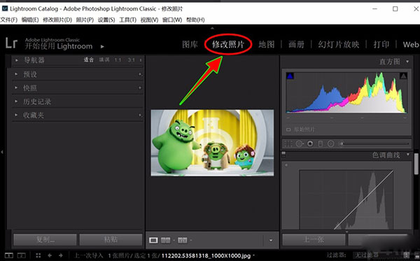Toggle the 原始照片 checkbox under histogram

(x=288, y=129)
